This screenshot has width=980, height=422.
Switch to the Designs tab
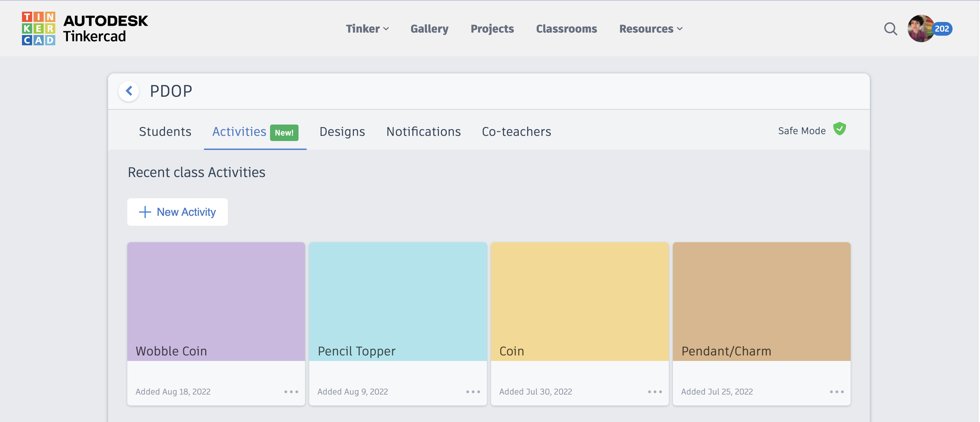pos(342,132)
